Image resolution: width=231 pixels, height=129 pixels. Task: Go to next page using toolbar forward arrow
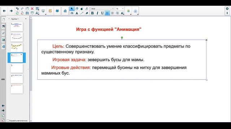[11, 11]
